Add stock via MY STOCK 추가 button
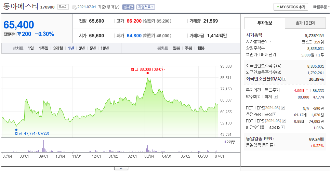This screenshot has height=171, width=331. click(x=291, y=7)
